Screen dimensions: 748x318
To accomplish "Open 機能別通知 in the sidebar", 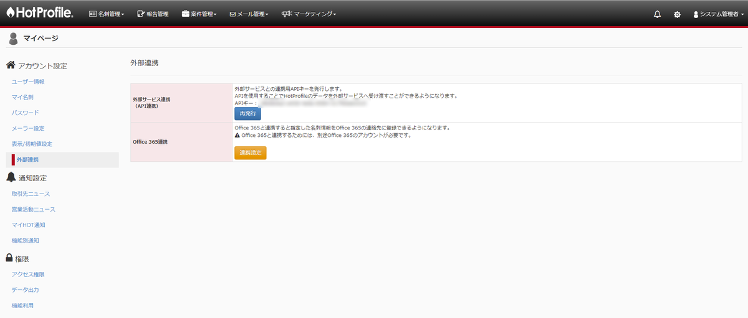I will [26, 240].
